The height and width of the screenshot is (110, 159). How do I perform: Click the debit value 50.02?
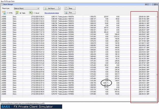[107, 65]
